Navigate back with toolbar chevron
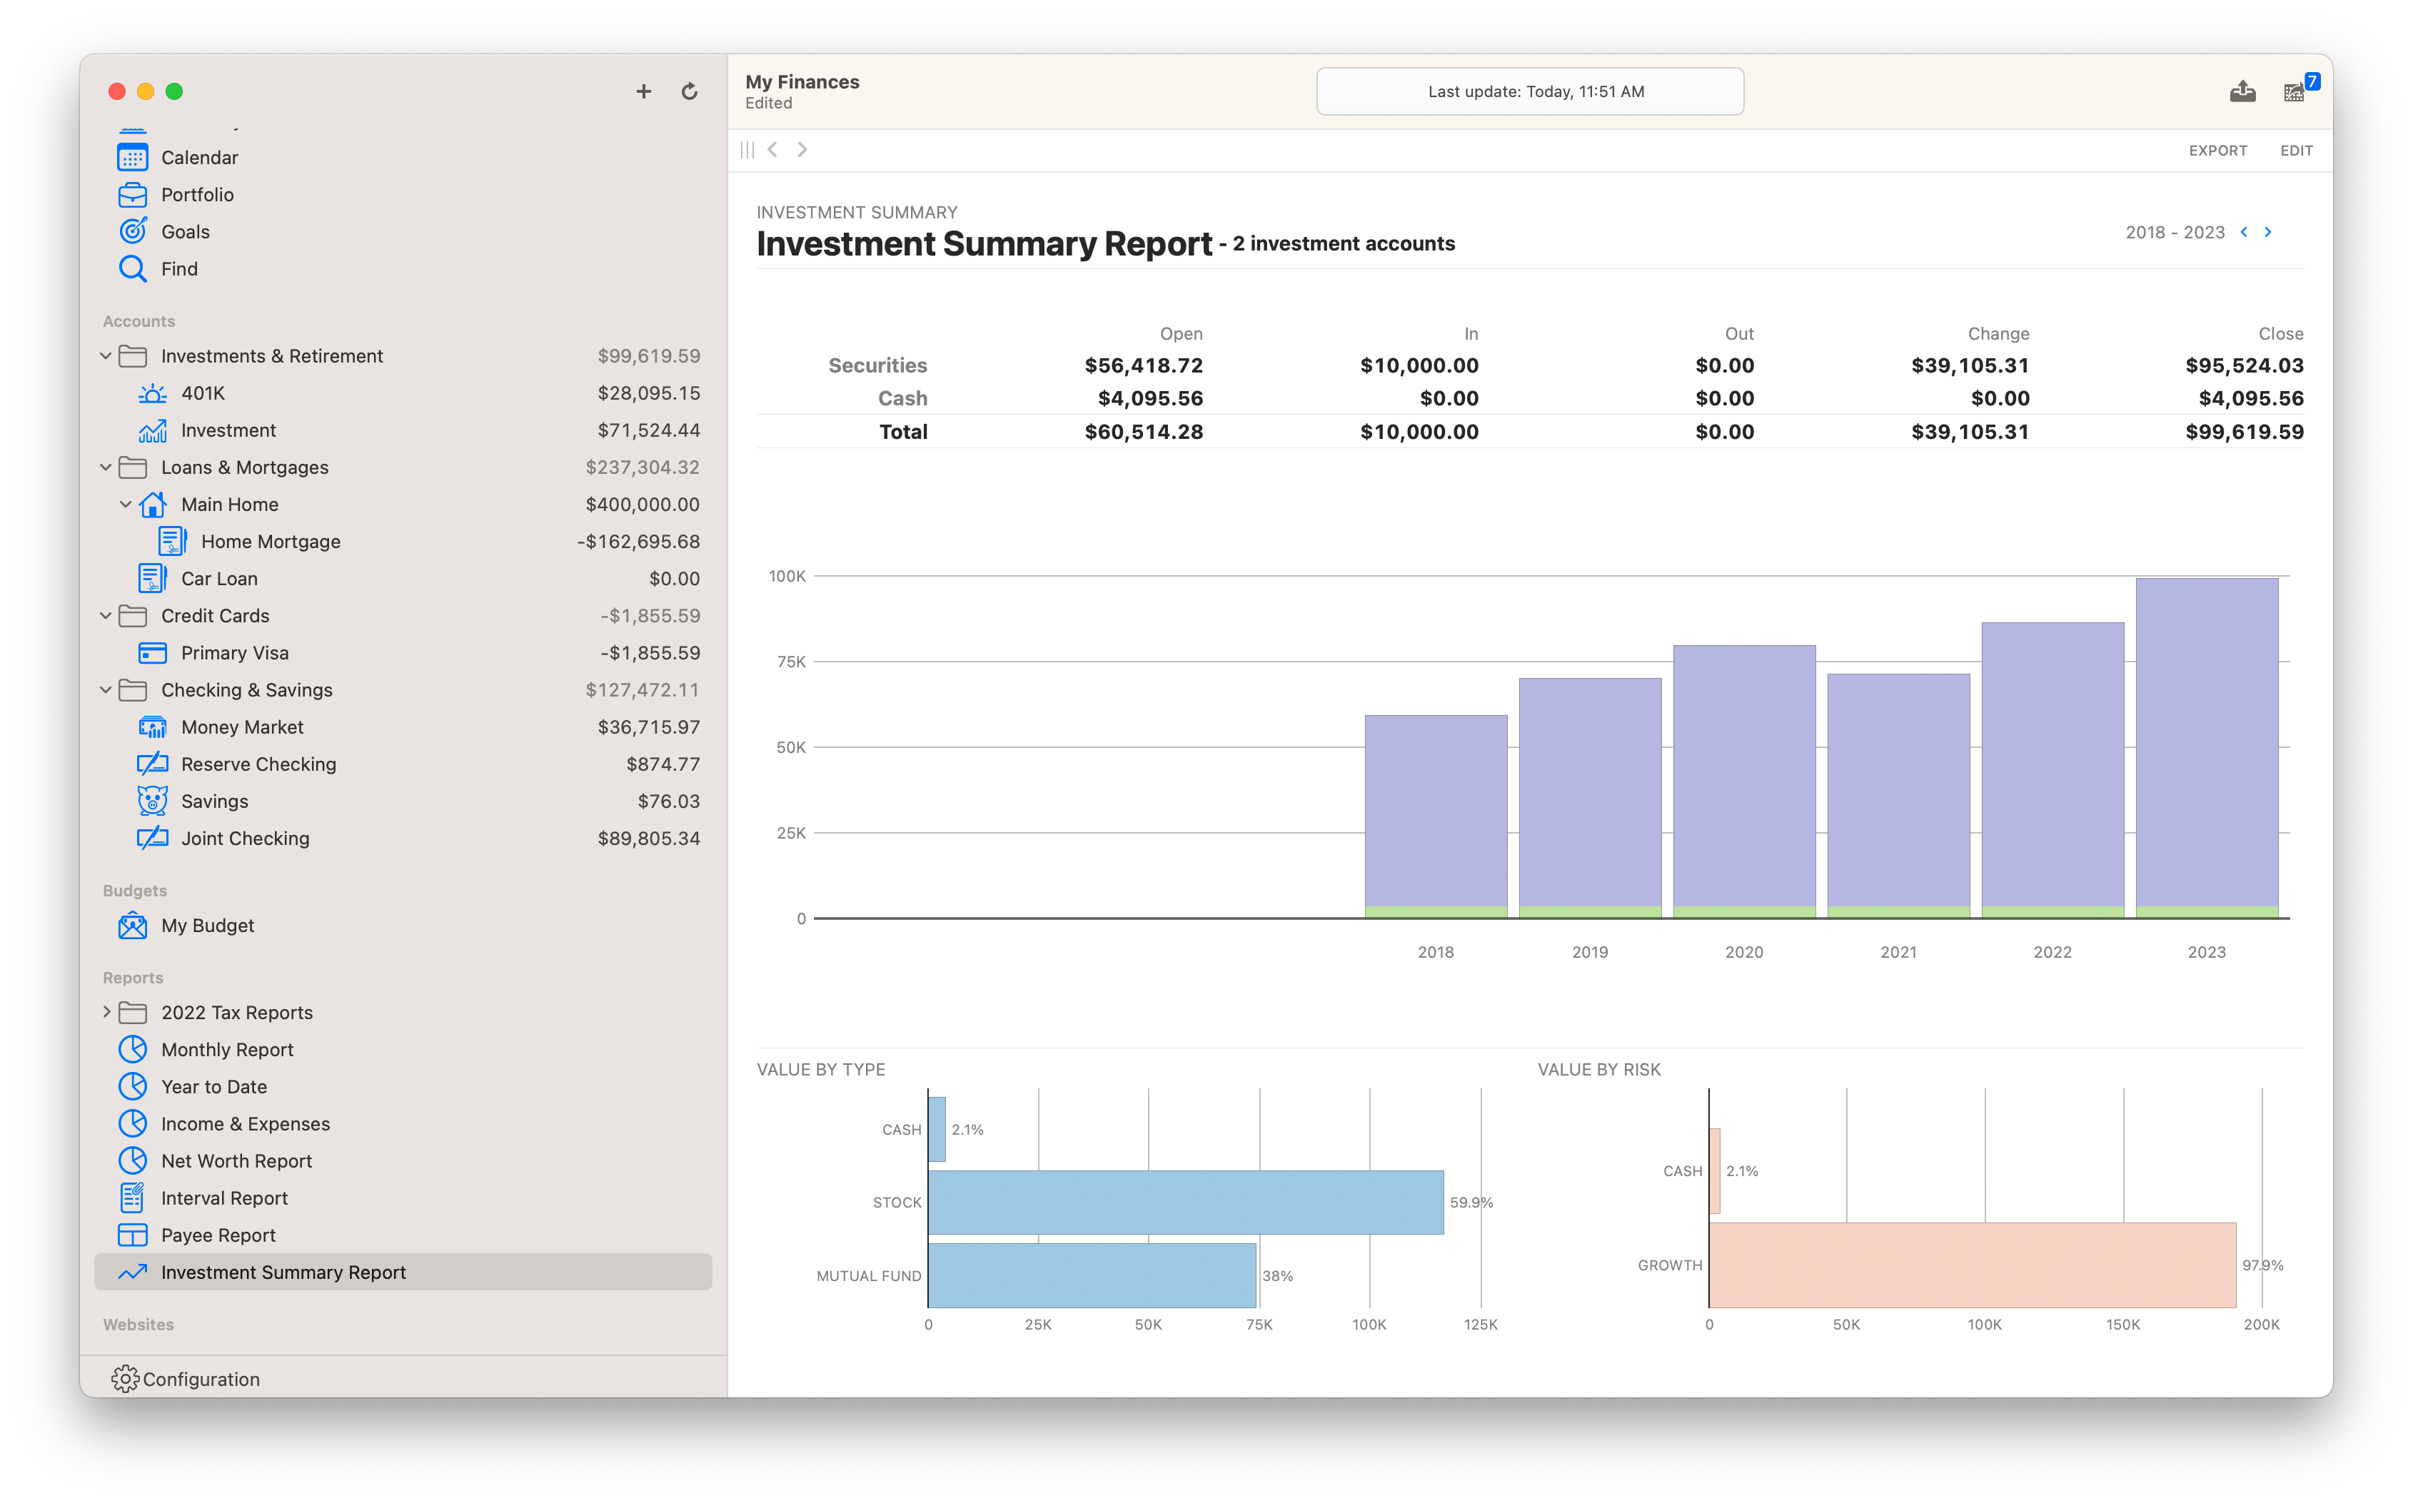2413x1503 pixels. click(772, 150)
